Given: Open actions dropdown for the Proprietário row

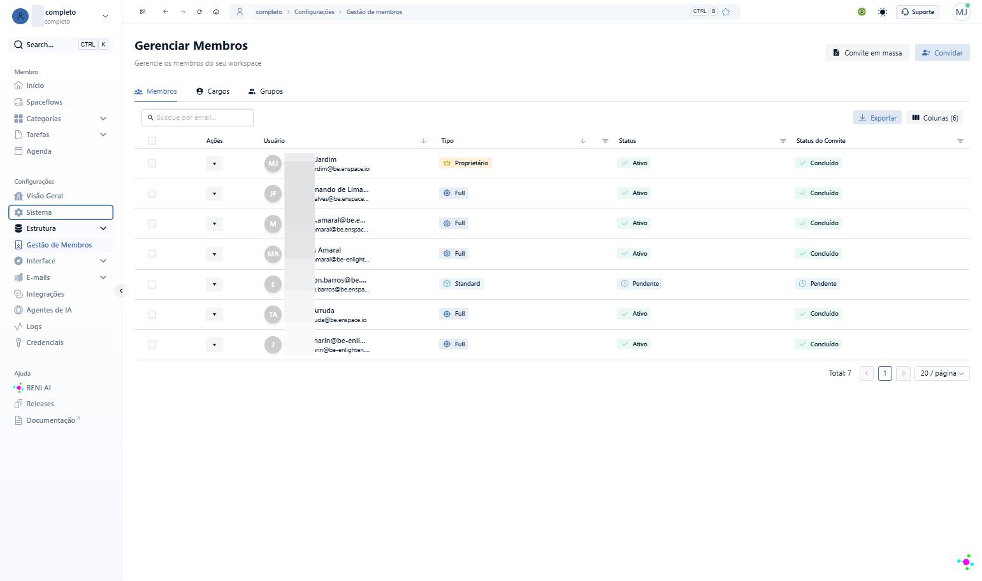Looking at the screenshot, I should [x=214, y=164].
